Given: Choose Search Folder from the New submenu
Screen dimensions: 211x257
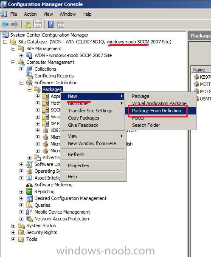Looking at the screenshot, I should [146, 125].
